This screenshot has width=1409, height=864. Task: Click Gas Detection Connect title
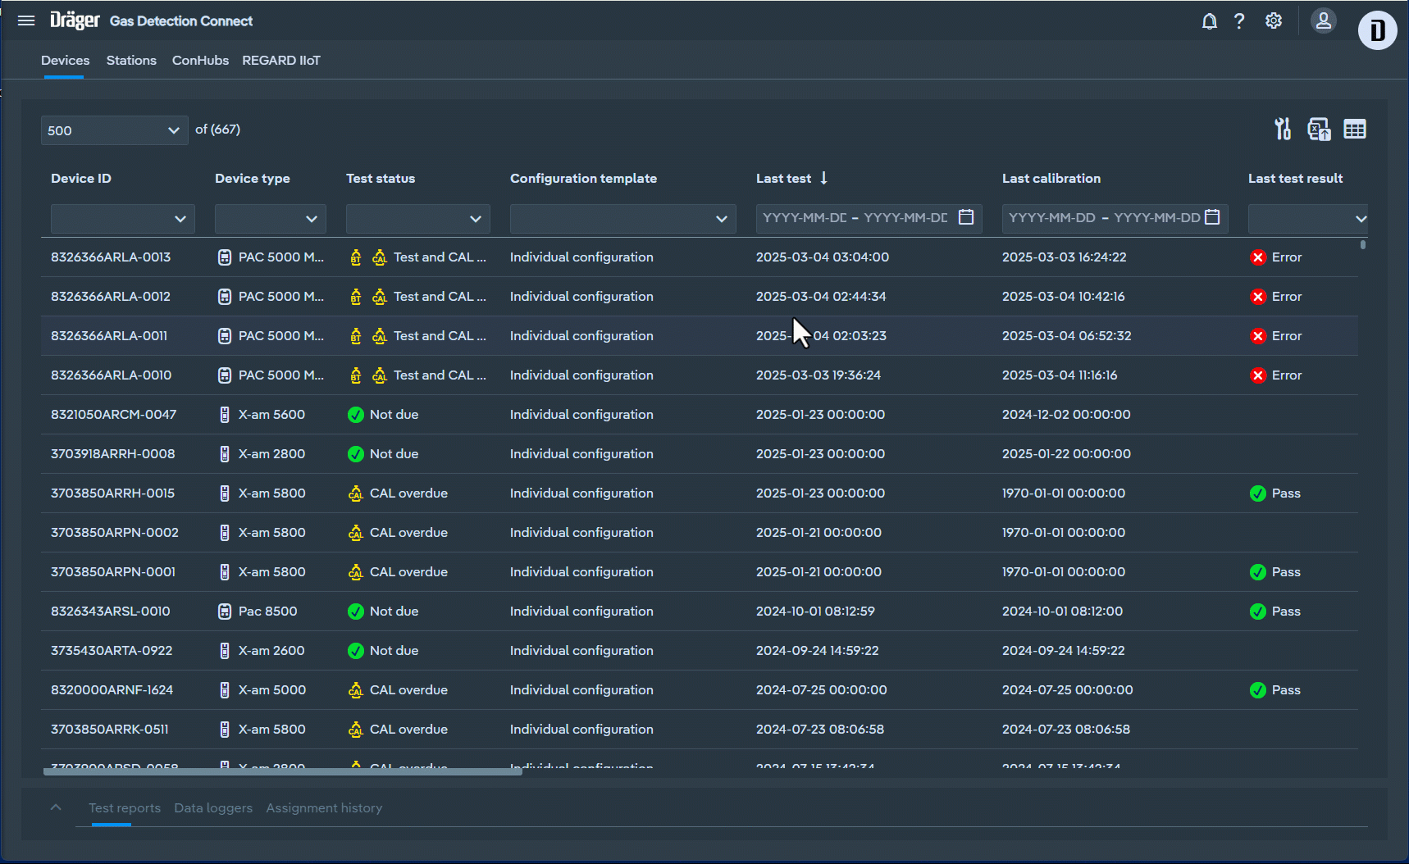181,21
